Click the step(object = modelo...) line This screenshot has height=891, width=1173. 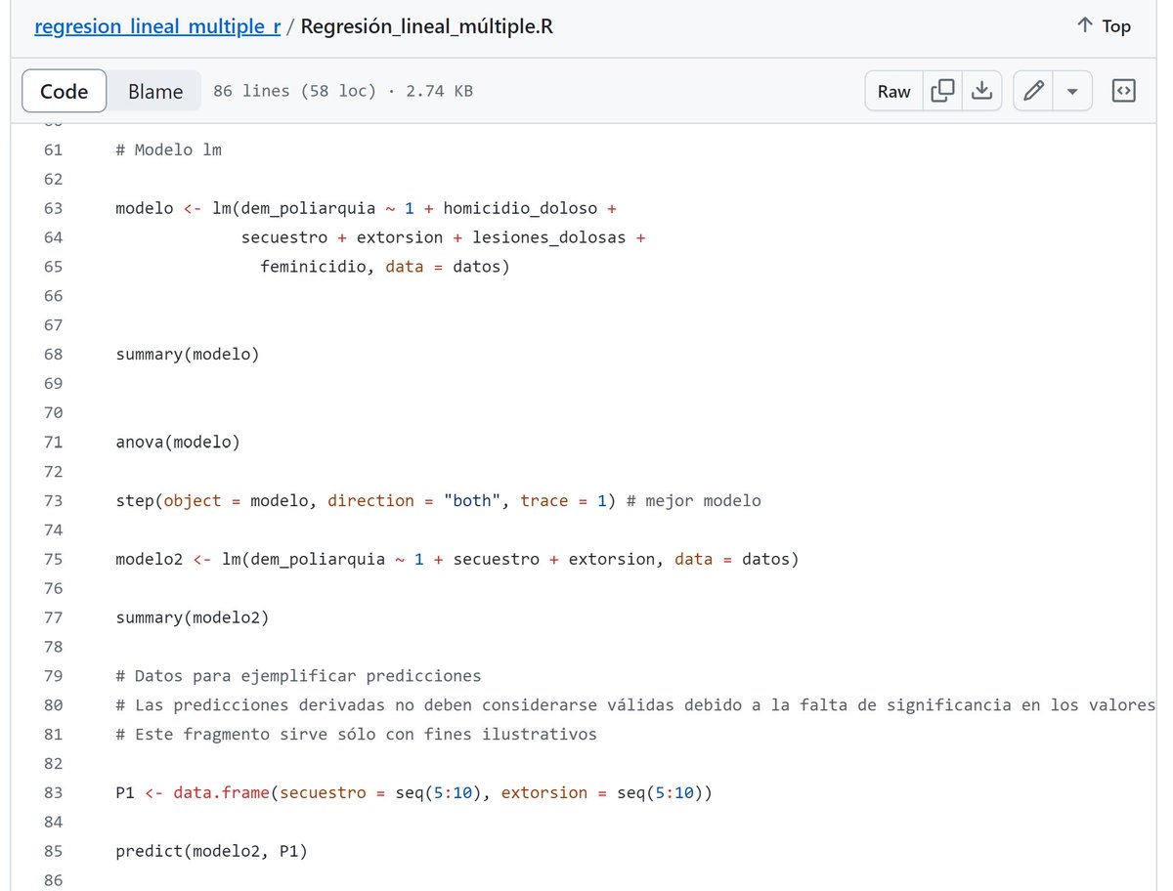pos(438,500)
